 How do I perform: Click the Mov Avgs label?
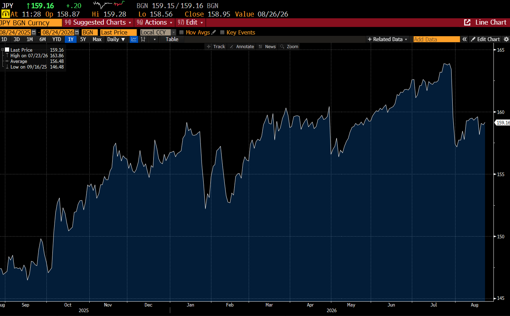point(198,32)
